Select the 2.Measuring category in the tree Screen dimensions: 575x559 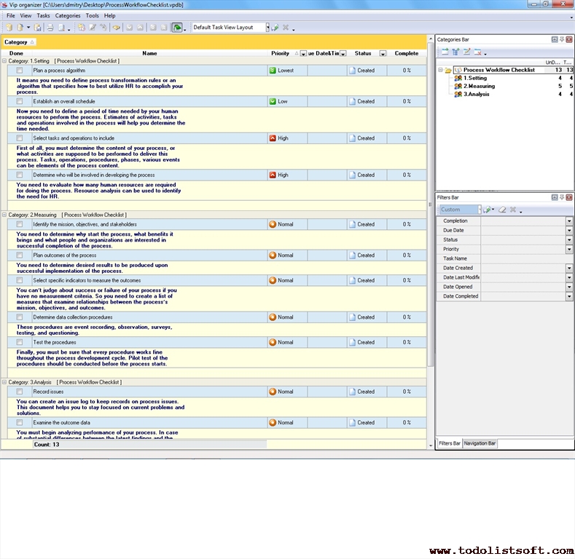[479, 86]
